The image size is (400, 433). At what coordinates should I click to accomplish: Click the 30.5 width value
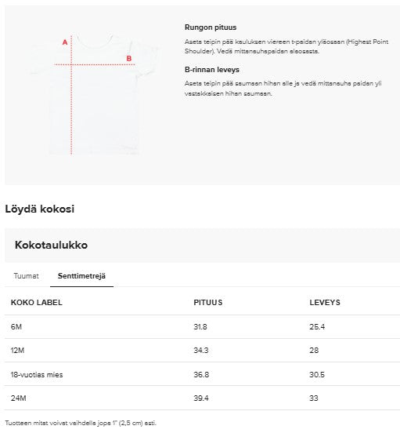[317, 374]
